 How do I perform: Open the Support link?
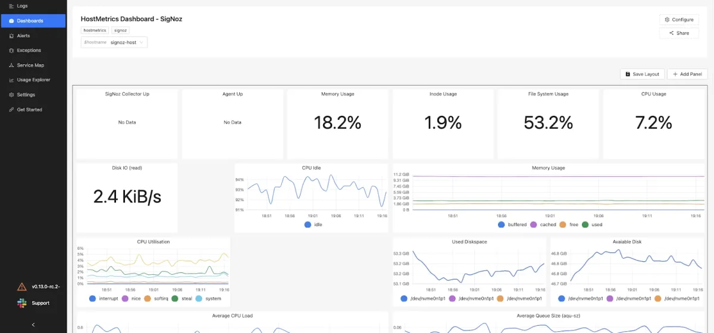40,303
